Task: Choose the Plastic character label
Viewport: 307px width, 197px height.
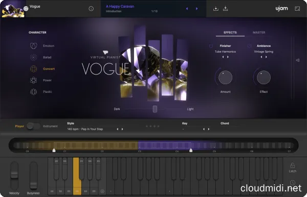Action: (x=48, y=92)
